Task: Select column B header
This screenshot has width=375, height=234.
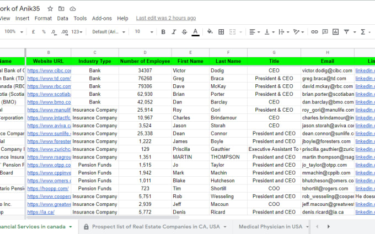Action: 49,52
